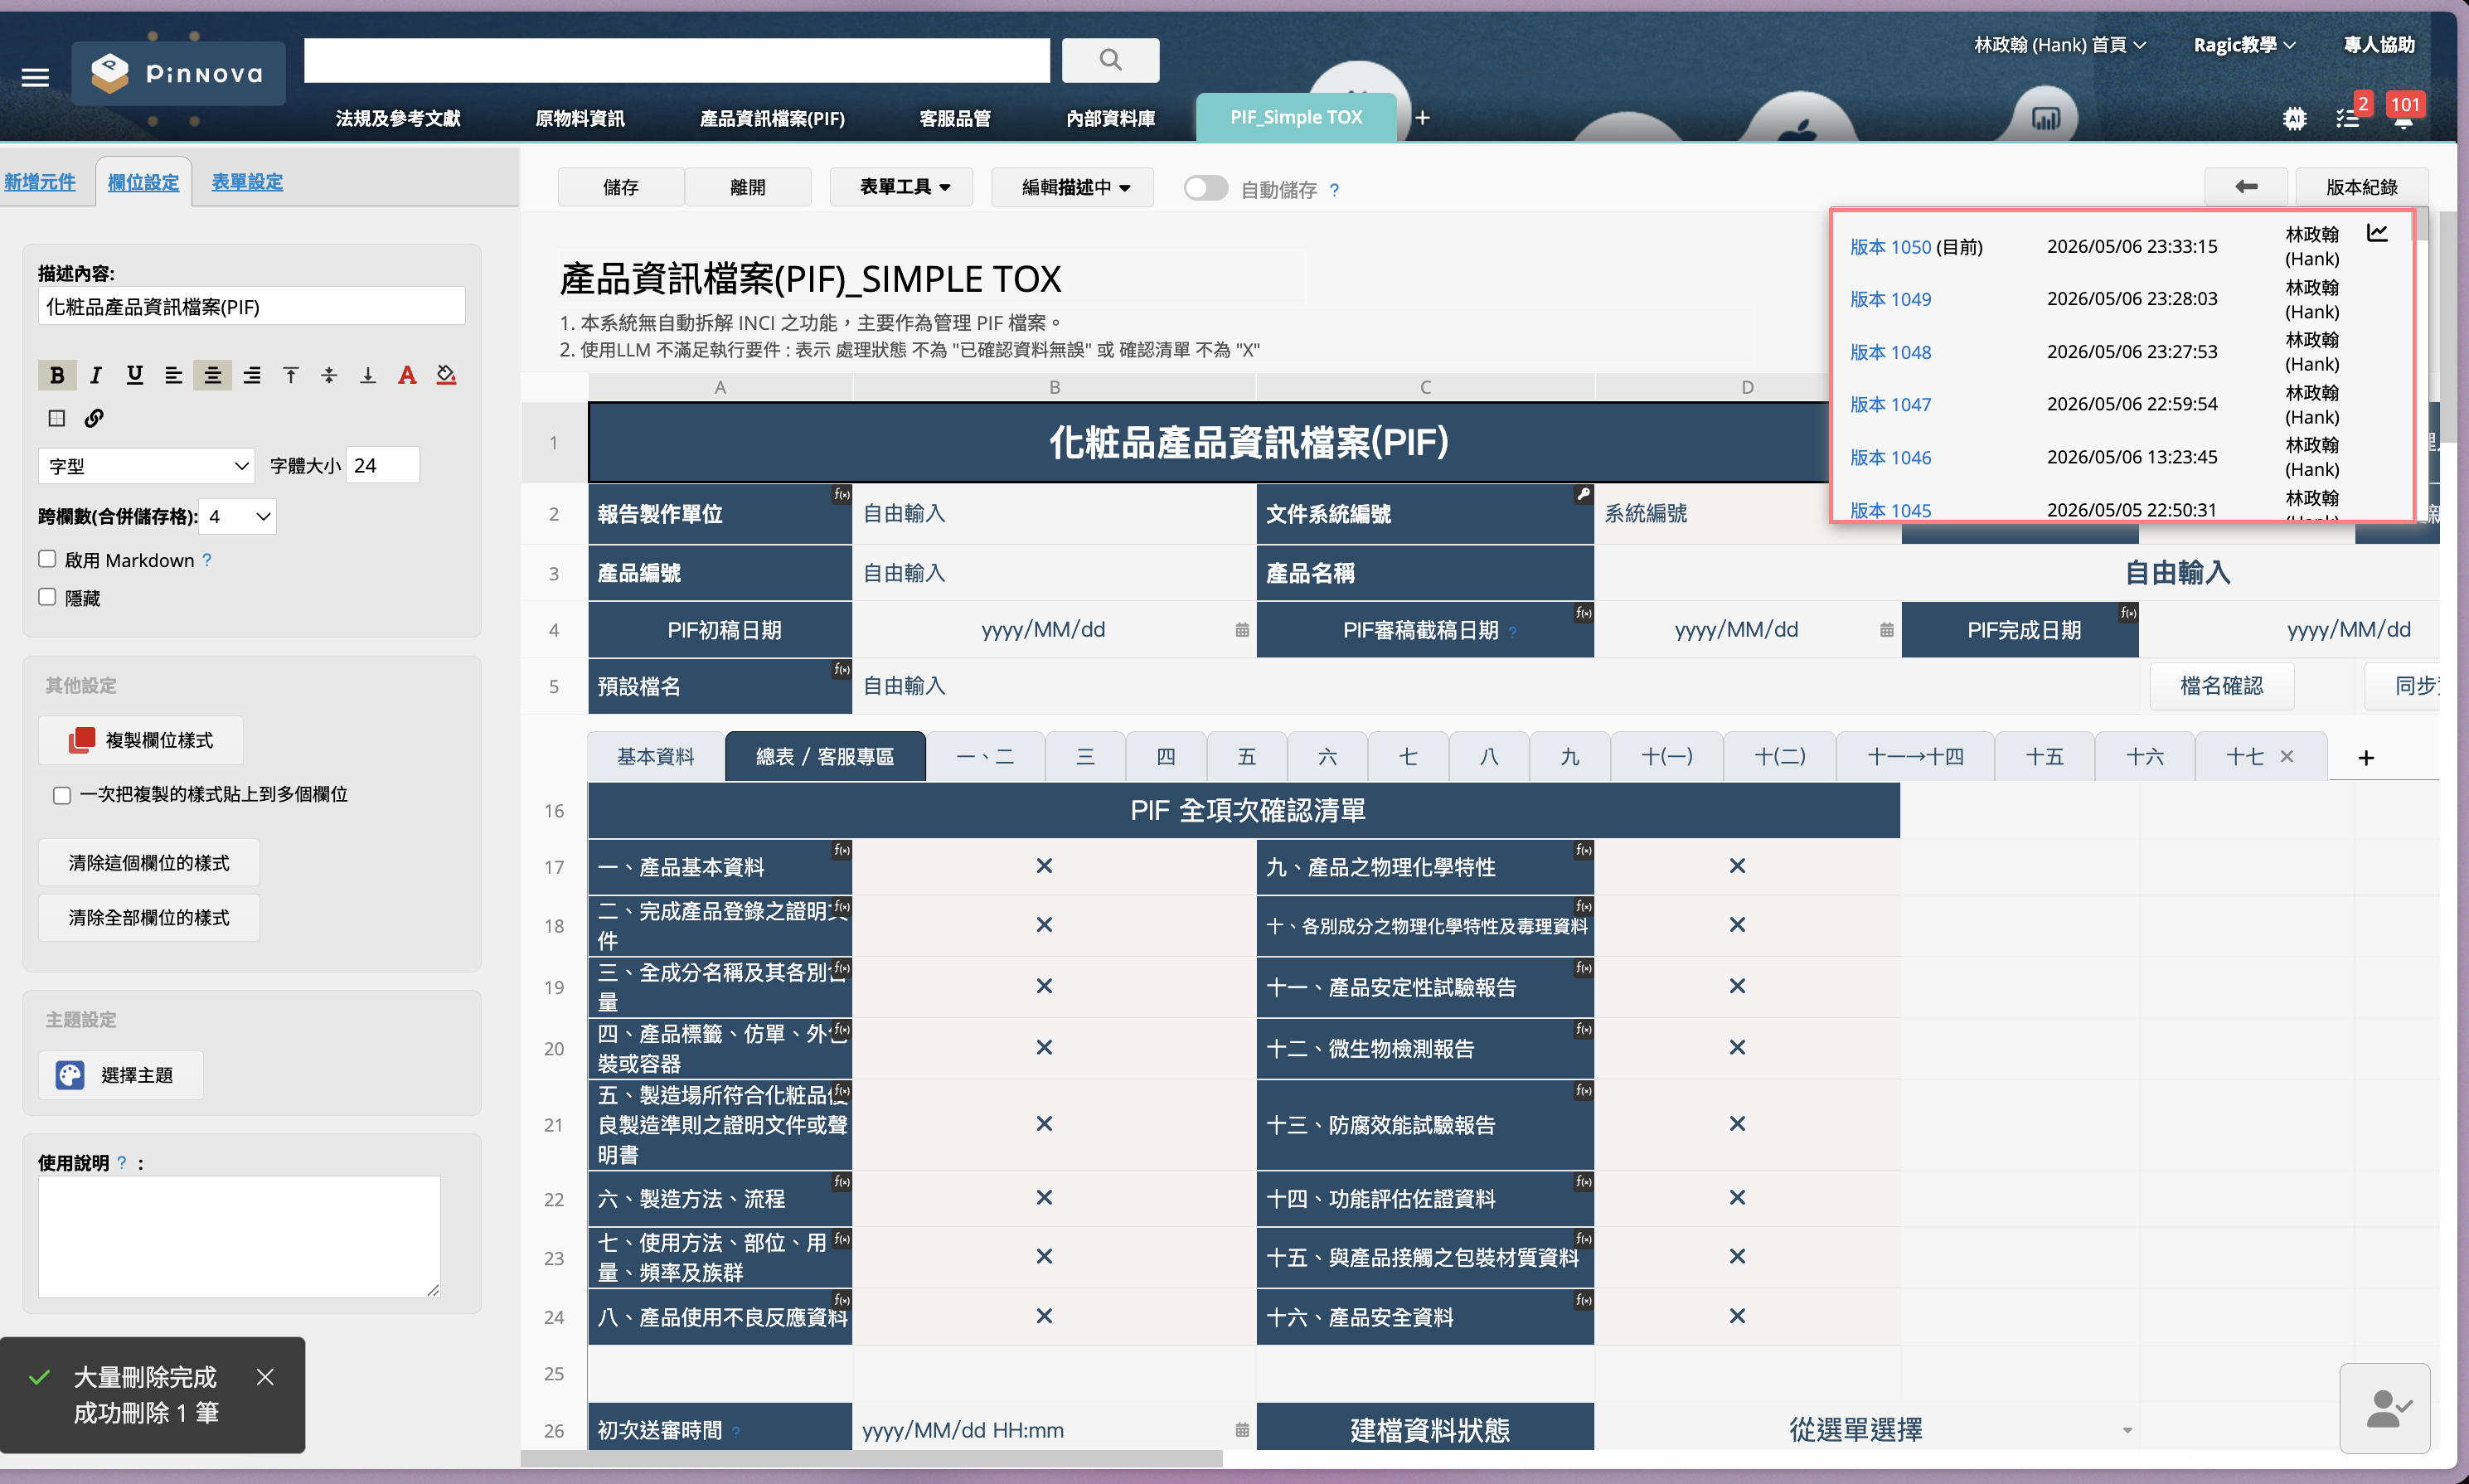Click the 字體大小 input showing 24
This screenshot has height=1484, width=2469.
click(x=383, y=465)
